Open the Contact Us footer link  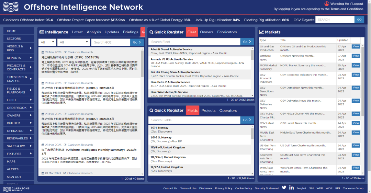(170, 188)
